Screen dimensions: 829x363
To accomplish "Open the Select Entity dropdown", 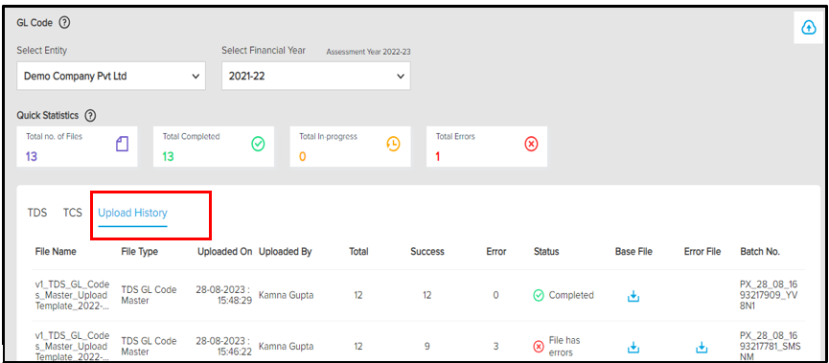I will 111,76.
